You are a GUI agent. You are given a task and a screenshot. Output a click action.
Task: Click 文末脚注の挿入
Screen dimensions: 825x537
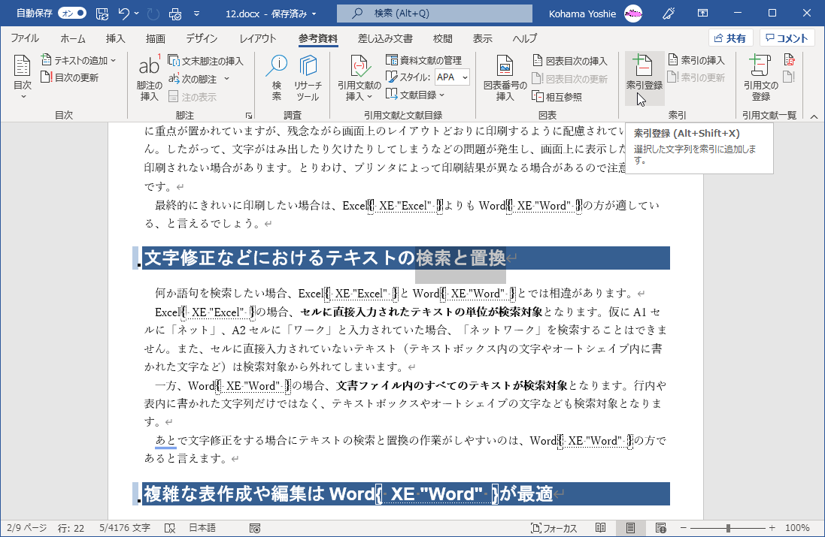pos(206,61)
